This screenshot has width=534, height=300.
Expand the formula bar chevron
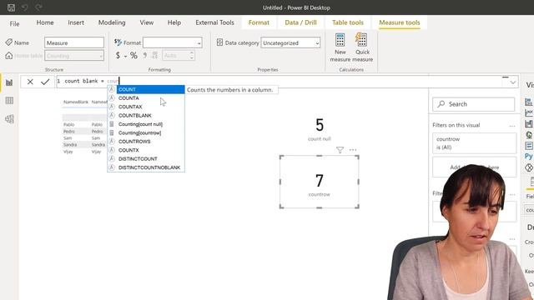click(512, 82)
